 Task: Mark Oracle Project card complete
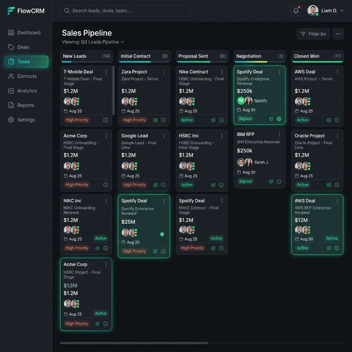[x=329, y=185]
